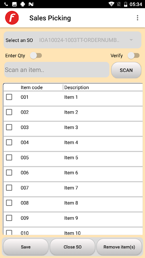Focus the Scan an item field
This screenshot has width=145, height=258.
point(57,70)
